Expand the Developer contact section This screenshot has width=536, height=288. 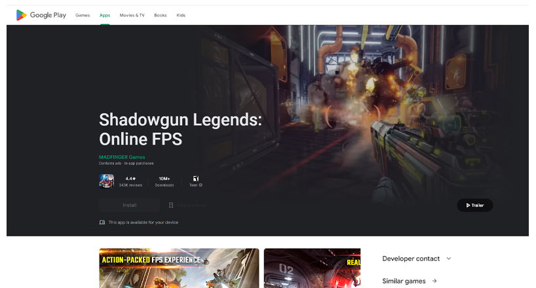(x=417, y=259)
